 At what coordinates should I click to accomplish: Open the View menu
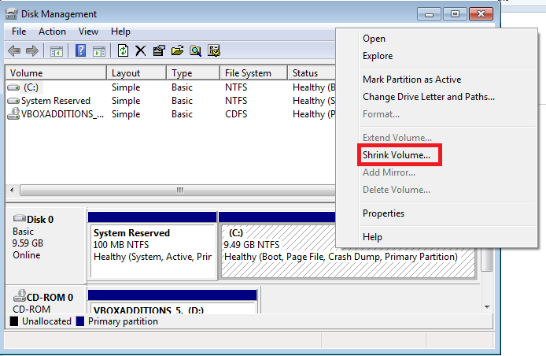click(88, 32)
